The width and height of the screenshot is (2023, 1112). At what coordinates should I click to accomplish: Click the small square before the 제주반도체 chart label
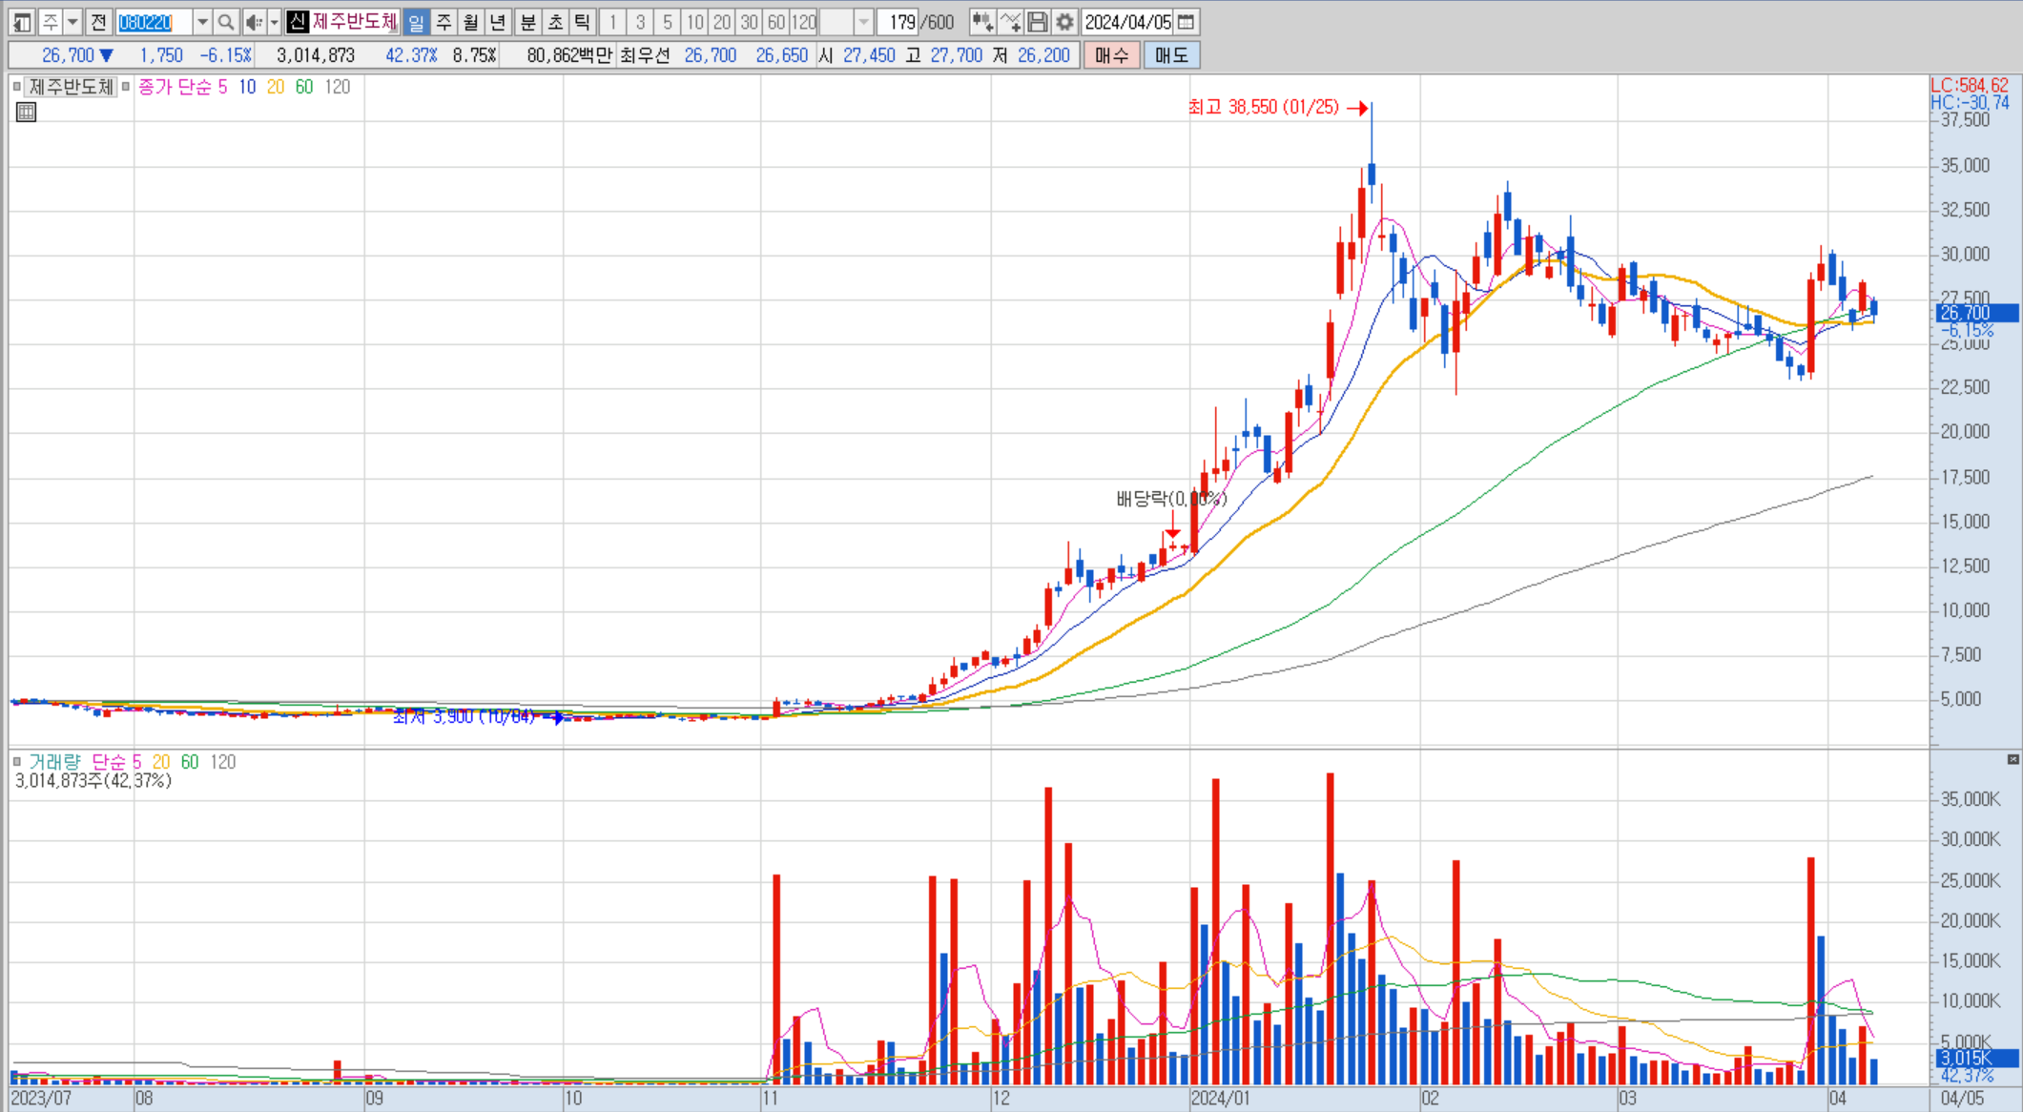coord(16,87)
